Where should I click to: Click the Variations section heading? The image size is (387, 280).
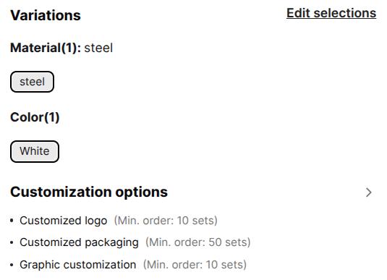point(46,15)
